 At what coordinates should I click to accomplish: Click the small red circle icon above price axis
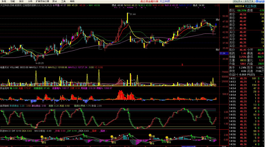pos(216,5)
